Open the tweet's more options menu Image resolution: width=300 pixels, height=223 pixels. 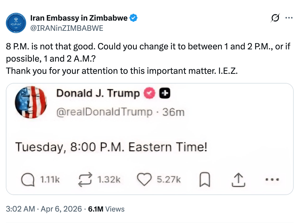289,18
